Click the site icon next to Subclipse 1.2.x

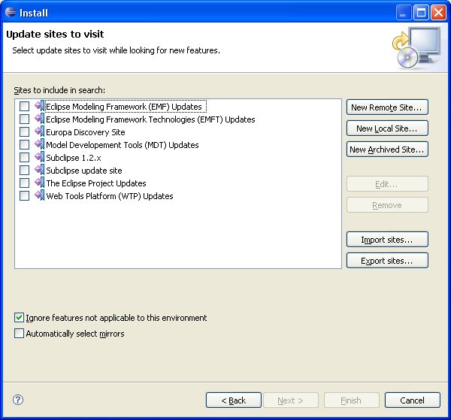[x=40, y=158]
